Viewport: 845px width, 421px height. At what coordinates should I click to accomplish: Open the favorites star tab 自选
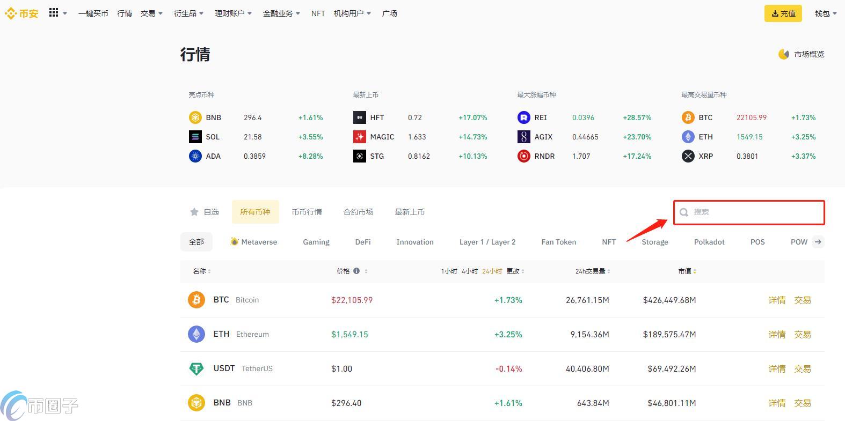click(x=205, y=212)
